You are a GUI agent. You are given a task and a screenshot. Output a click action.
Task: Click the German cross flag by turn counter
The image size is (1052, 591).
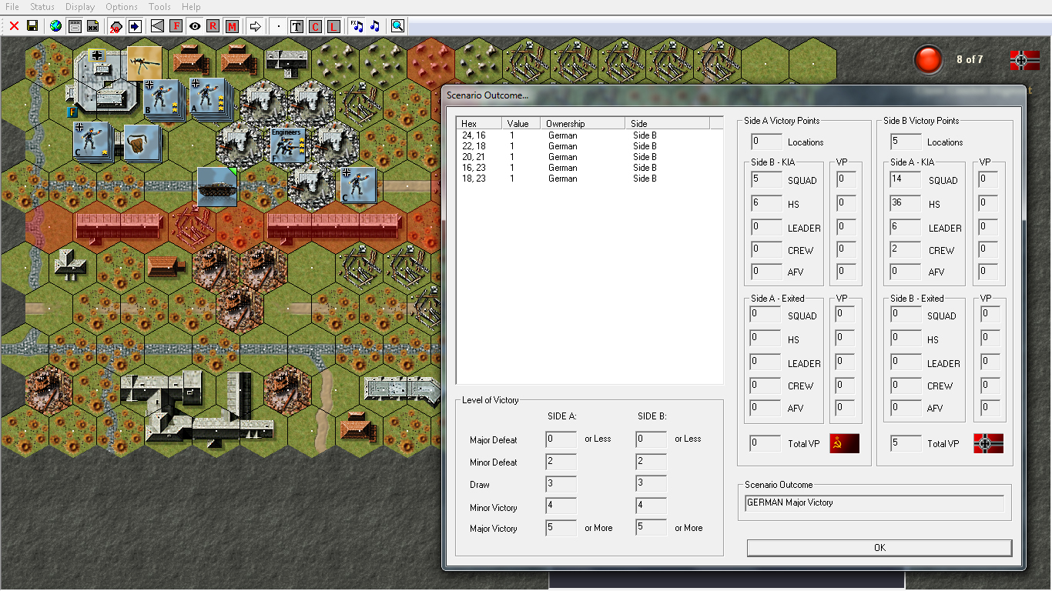click(1024, 60)
